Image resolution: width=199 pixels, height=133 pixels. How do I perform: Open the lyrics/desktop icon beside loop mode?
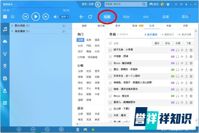[x=5, y=17]
